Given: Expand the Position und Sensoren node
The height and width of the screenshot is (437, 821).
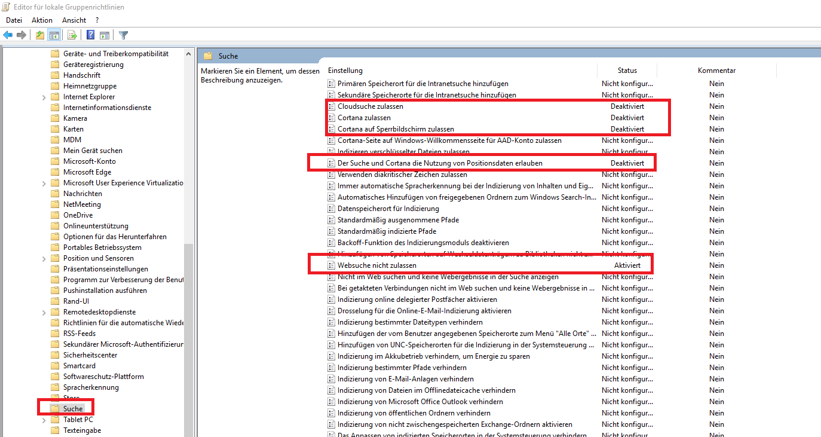Looking at the screenshot, I should click(x=44, y=258).
